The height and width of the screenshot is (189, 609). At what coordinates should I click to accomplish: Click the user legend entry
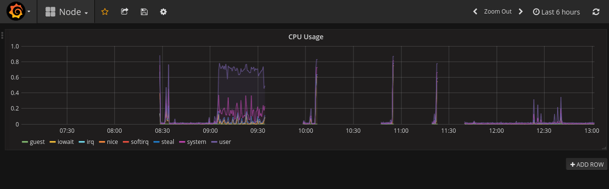pos(221,142)
